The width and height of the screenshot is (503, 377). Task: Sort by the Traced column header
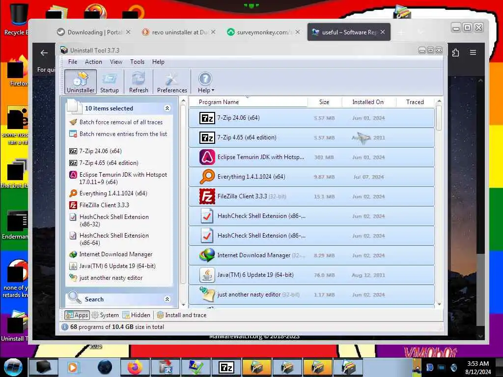click(x=415, y=102)
